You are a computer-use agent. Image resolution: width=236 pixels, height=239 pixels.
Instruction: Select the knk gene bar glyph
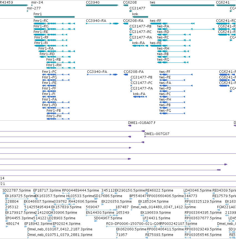[x=140, y=17]
